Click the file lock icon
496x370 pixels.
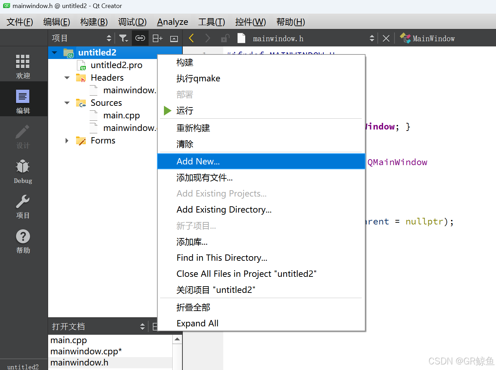(x=225, y=38)
